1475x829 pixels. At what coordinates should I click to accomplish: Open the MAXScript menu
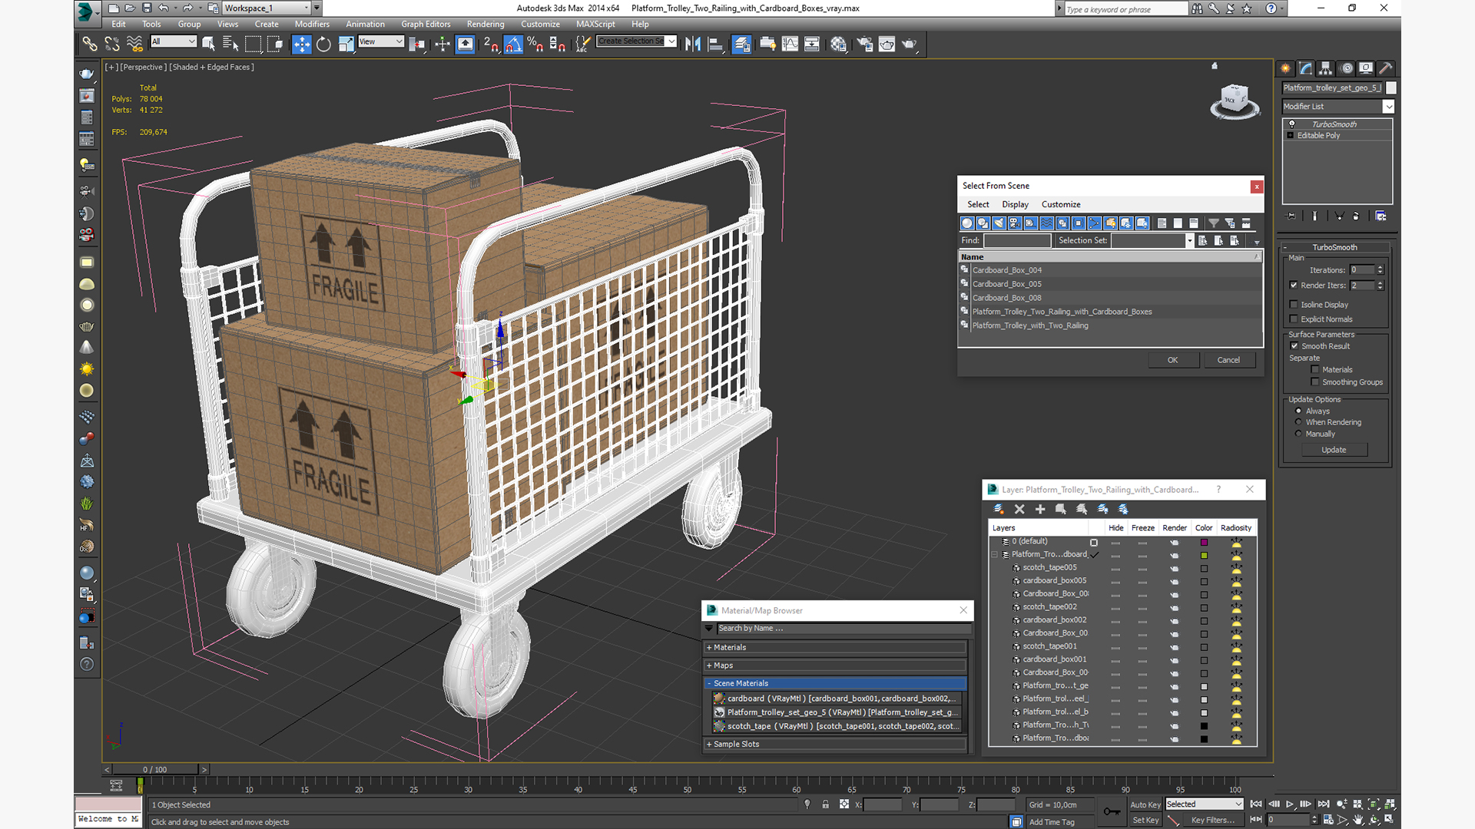pyautogui.click(x=595, y=24)
